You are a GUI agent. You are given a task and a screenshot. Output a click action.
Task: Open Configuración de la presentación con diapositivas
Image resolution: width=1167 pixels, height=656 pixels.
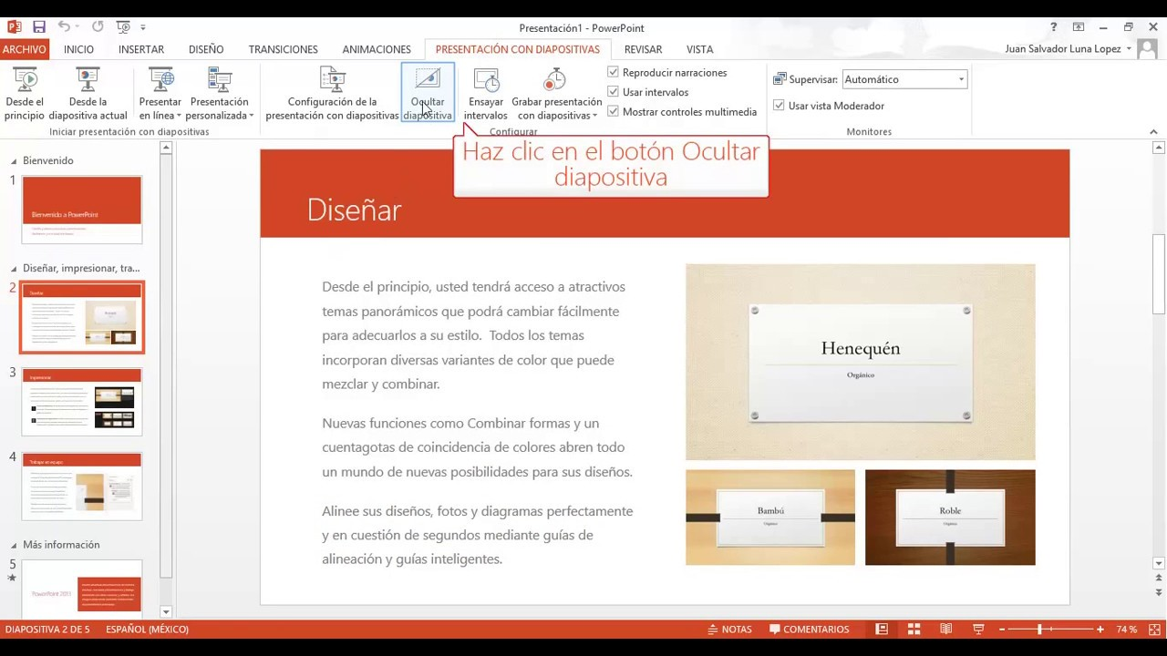click(x=332, y=94)
